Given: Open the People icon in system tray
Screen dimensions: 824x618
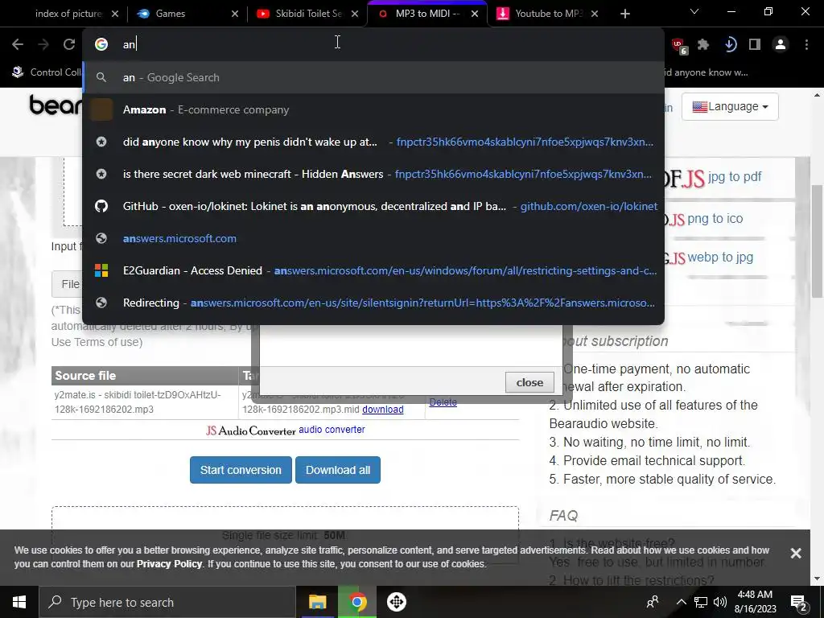Looking at the screenshot, I should tap(653, 602).
